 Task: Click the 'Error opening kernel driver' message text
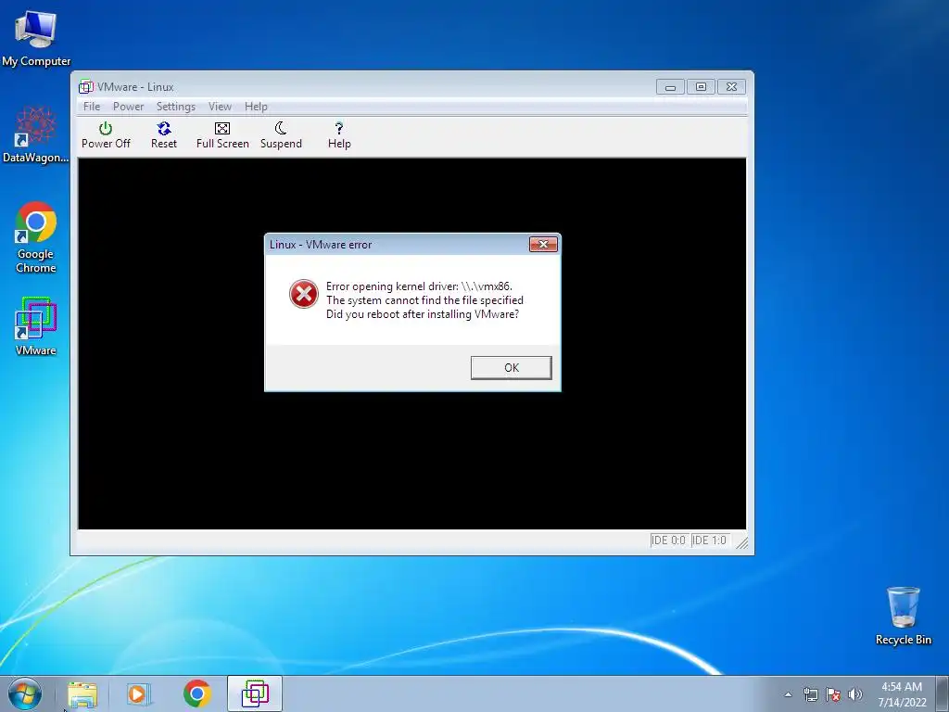click(x=419, y=286)
